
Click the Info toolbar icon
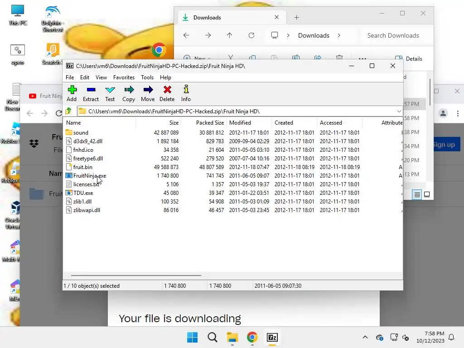coord(186,93)
